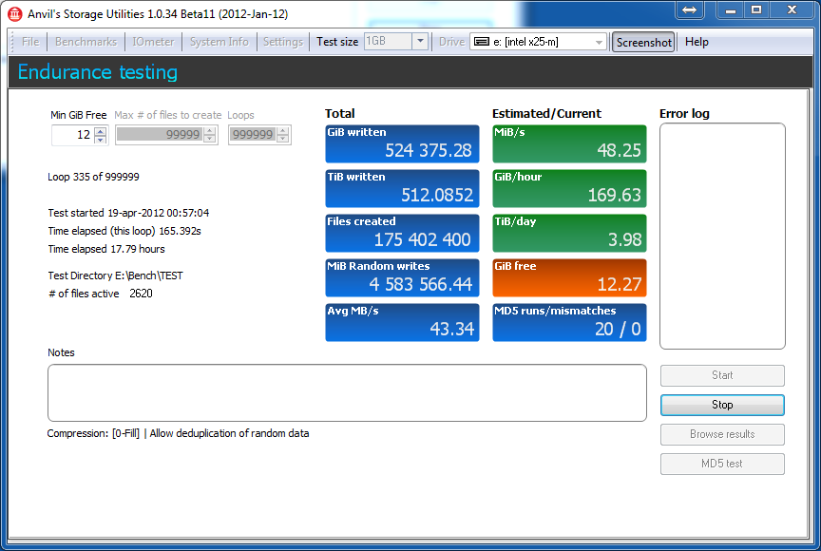Click the orange GiB free tile

(569, 277)
